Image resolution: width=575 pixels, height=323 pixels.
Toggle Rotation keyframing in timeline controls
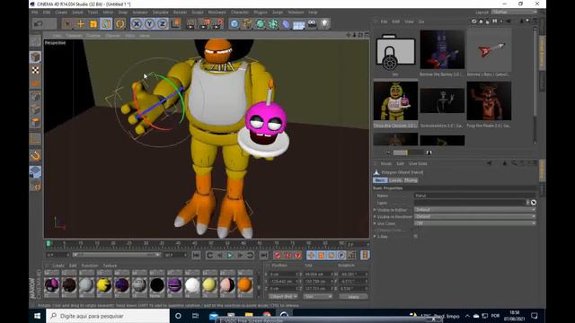(332, 255)
